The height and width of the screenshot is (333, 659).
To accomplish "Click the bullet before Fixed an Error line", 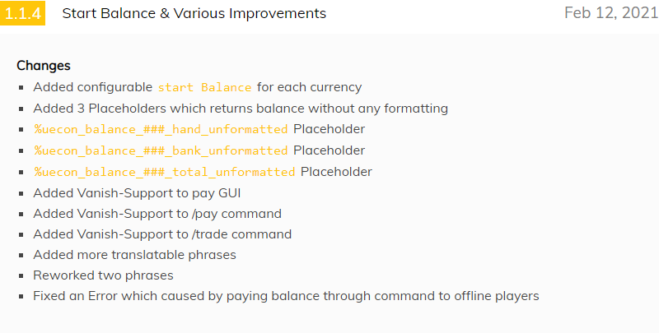I will pyautogui.click(x=21, y=297).
